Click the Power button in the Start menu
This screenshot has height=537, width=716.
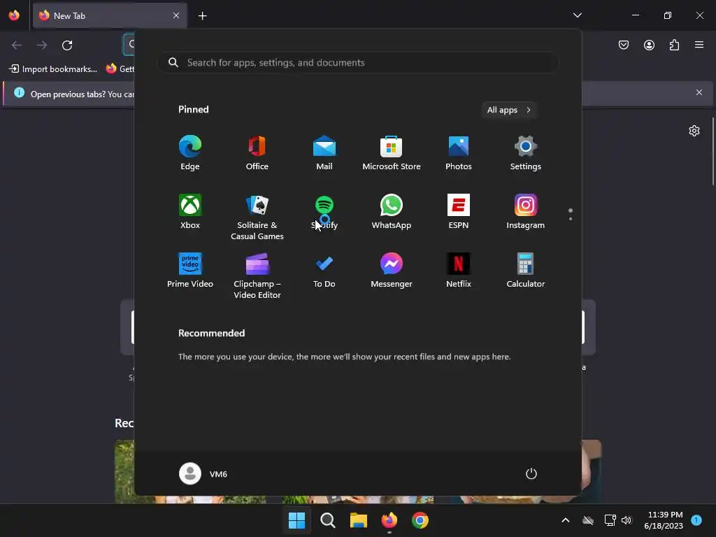tap(531, 473)
